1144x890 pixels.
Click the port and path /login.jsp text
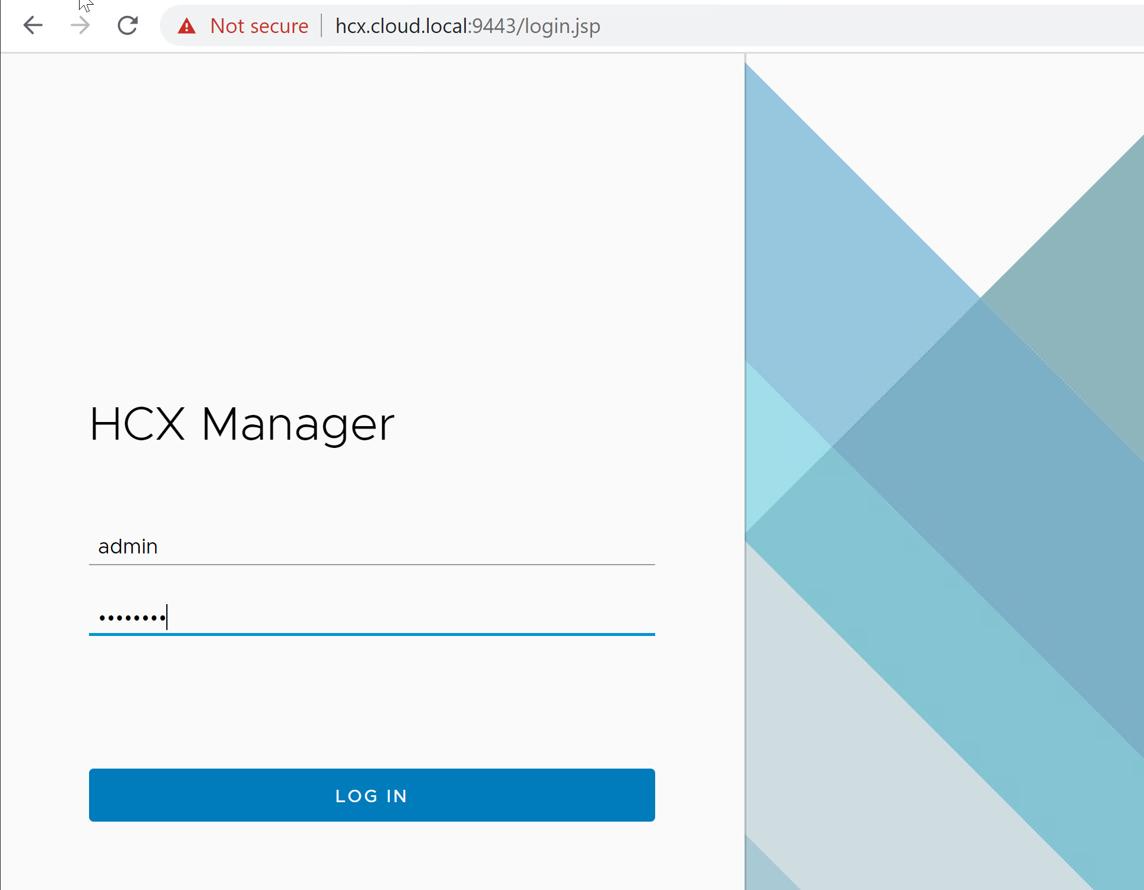point(535,26)
